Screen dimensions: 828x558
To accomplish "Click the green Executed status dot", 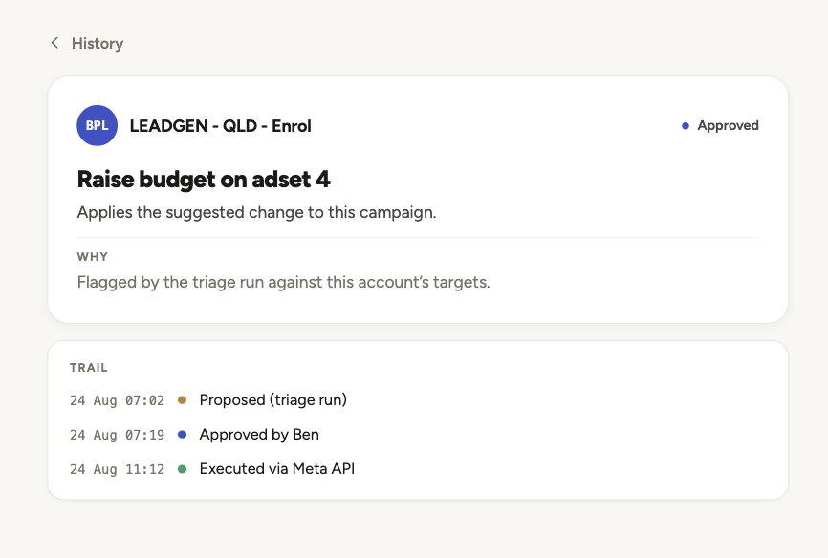I will point(183,469).
